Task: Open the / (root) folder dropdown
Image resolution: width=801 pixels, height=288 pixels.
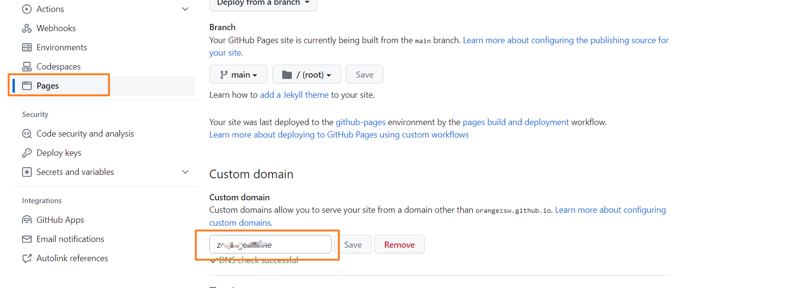Action: point(306,75)
